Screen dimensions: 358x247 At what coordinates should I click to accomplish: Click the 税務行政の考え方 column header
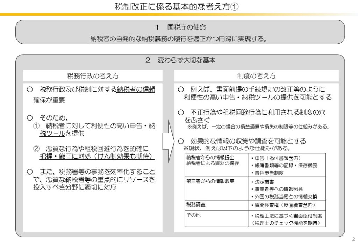pyautogui.click(x=93, y=76)
